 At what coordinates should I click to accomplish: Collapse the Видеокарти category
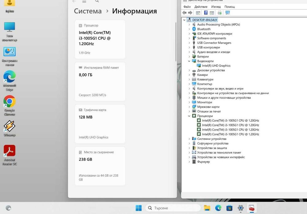(189, 61)
